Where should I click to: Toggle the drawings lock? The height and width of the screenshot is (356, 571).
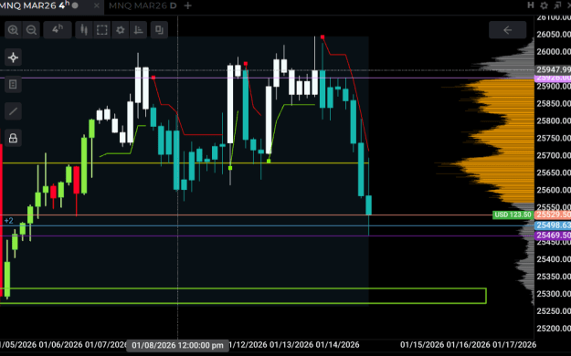(13, 139)
